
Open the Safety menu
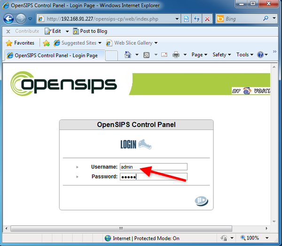[222, 54]
